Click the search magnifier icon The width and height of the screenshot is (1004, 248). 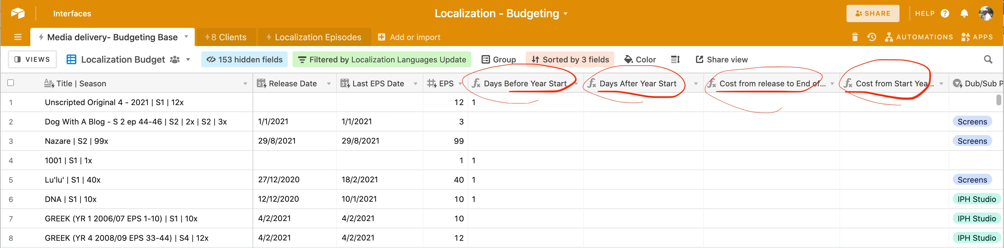(988, 59)
